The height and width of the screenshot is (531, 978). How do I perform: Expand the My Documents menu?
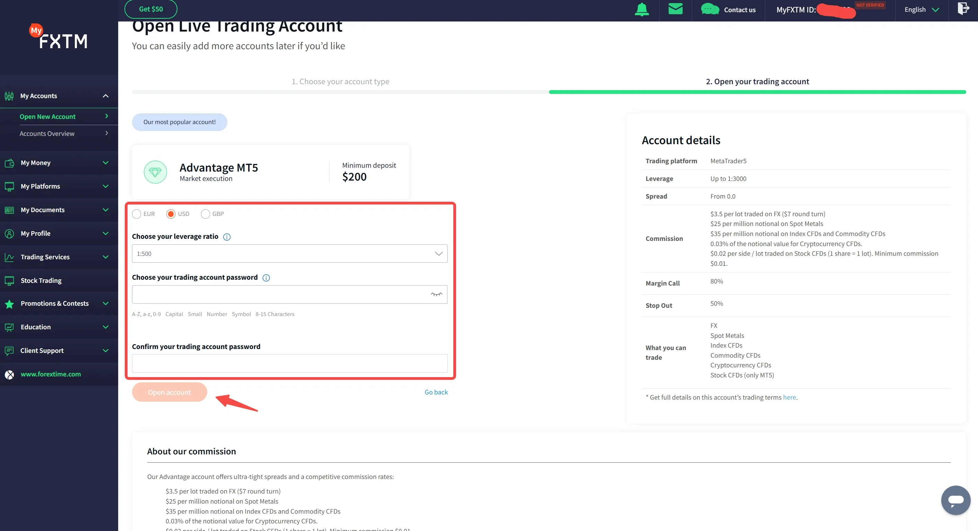106,210
